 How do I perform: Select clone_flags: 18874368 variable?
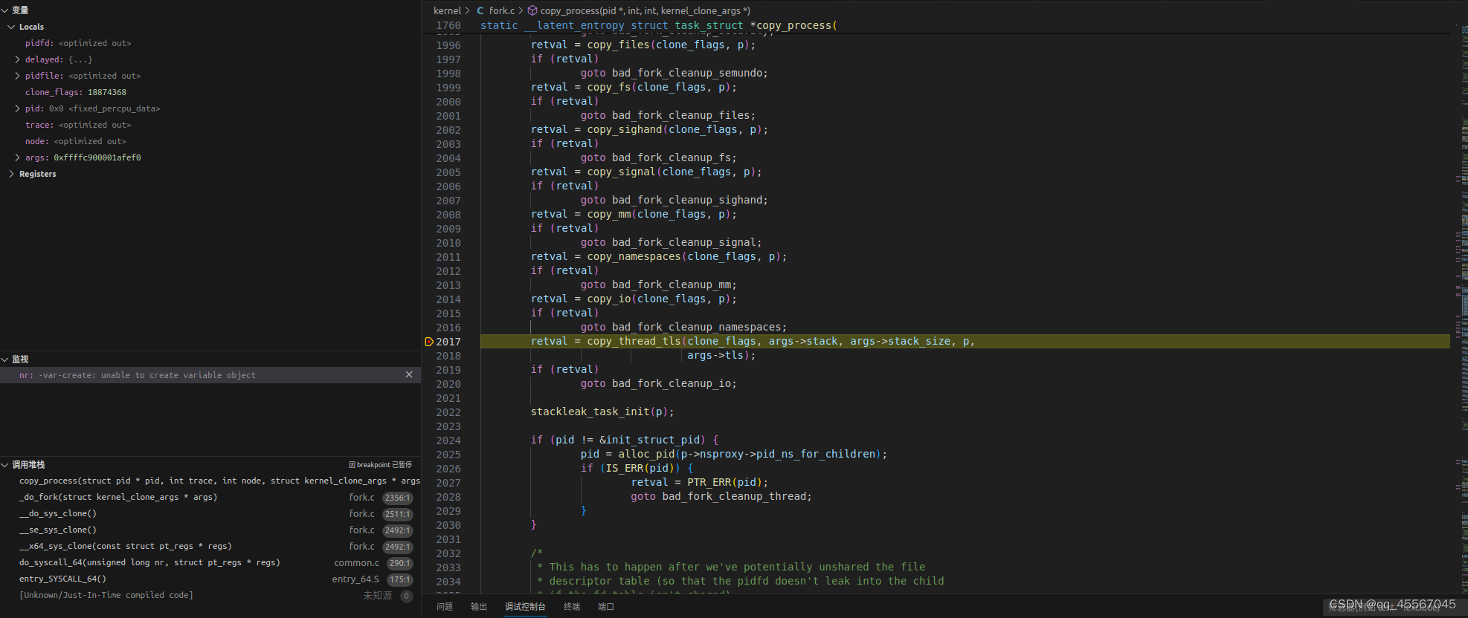(76, 92)
